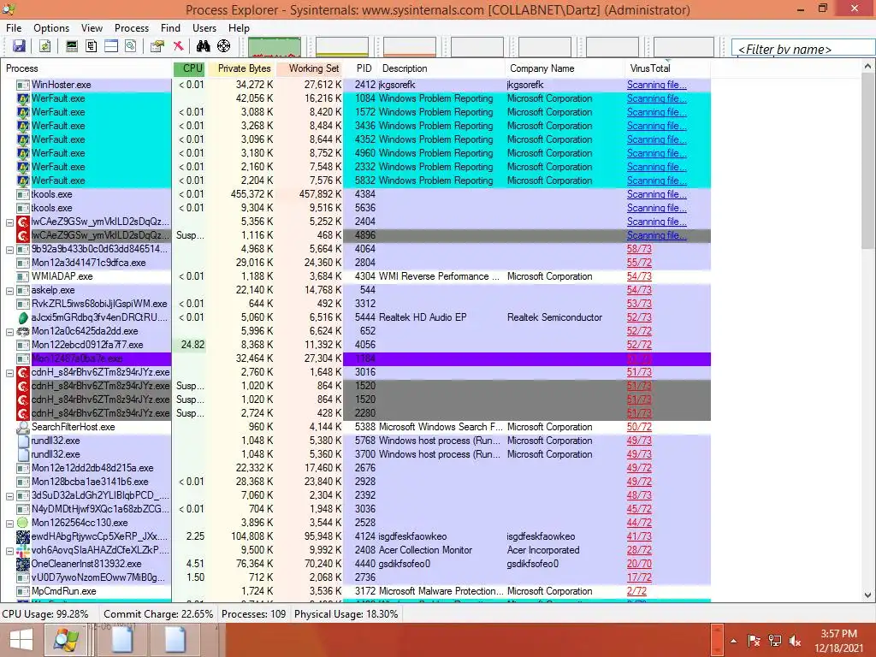Click the muted volume tray icon
Image resolution: width=876 pixels, height=657 pixels.
point(795,641)
